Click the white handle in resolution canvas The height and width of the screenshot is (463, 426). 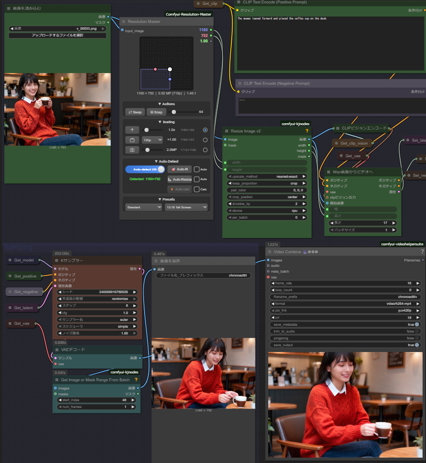point(170,69)
